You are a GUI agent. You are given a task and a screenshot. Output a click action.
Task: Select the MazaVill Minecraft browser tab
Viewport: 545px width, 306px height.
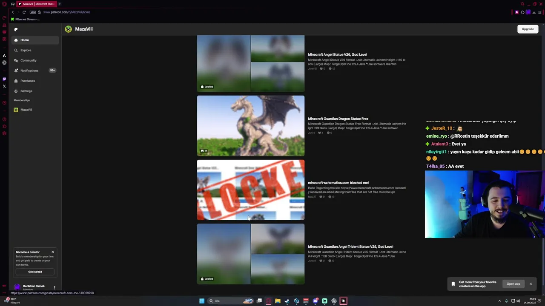click(37, 4)
